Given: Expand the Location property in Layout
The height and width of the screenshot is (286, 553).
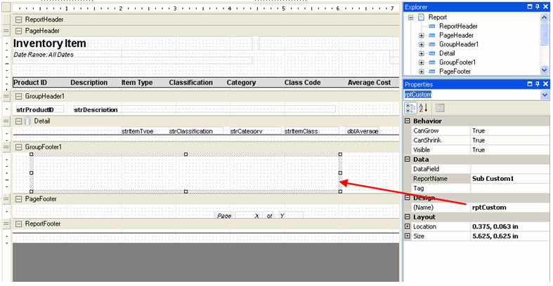Looking at the screenshot, I should click(408, 227).
